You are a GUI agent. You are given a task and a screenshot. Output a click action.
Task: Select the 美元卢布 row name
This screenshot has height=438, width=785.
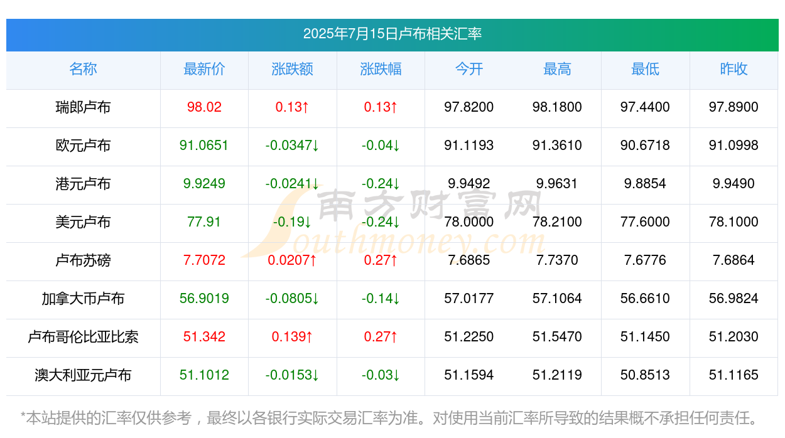pyautogui.click(x=83, y=222)
